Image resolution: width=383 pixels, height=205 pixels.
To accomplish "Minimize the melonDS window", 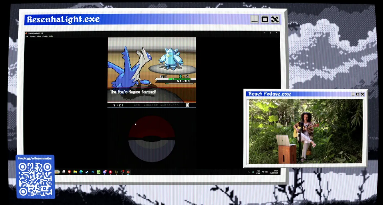I will coord(264,33).
